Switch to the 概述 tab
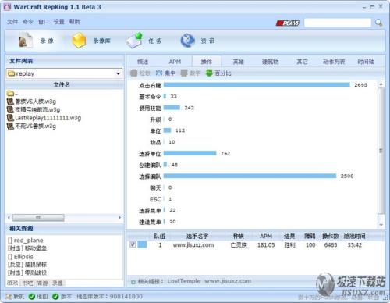Image resolution: width=390 pixels, height=303 pixels. (143, 62)
